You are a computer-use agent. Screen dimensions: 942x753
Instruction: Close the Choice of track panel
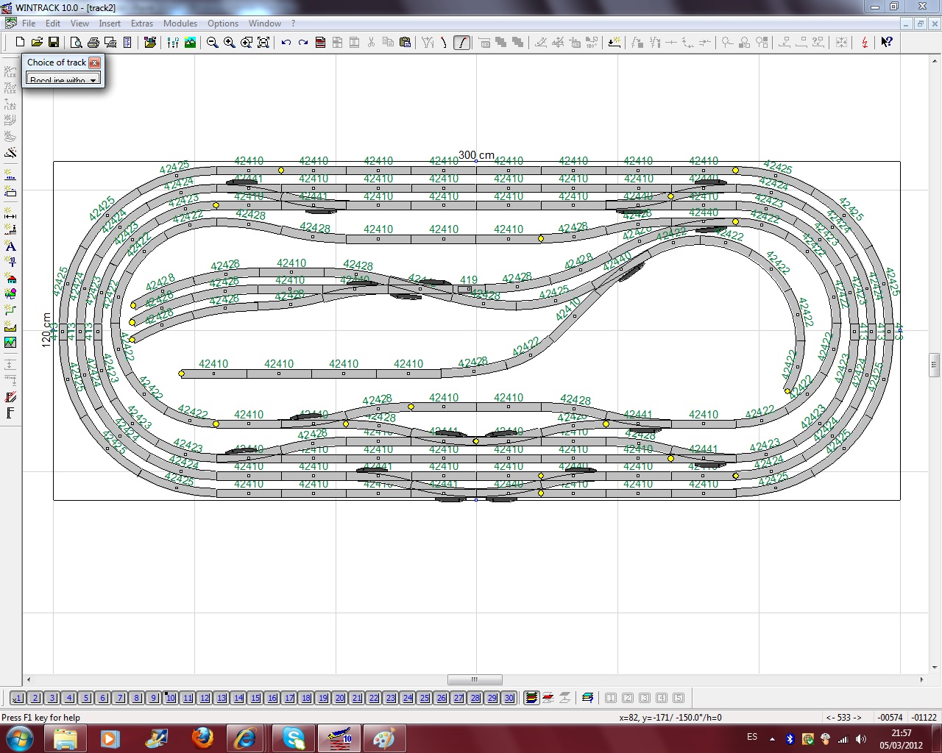94,63
